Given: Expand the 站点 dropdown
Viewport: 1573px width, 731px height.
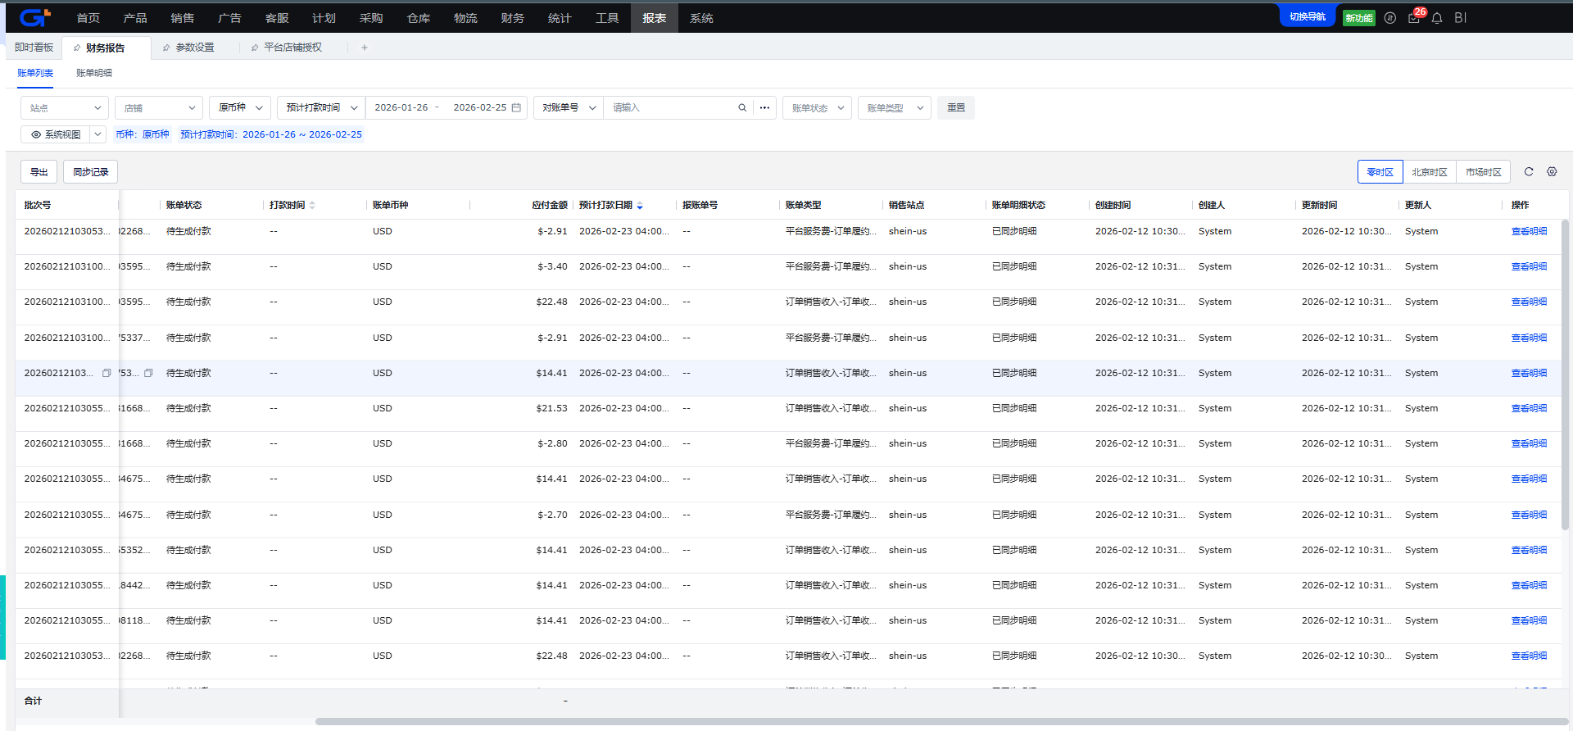Looking at the screenshot, I should point(65,108).
